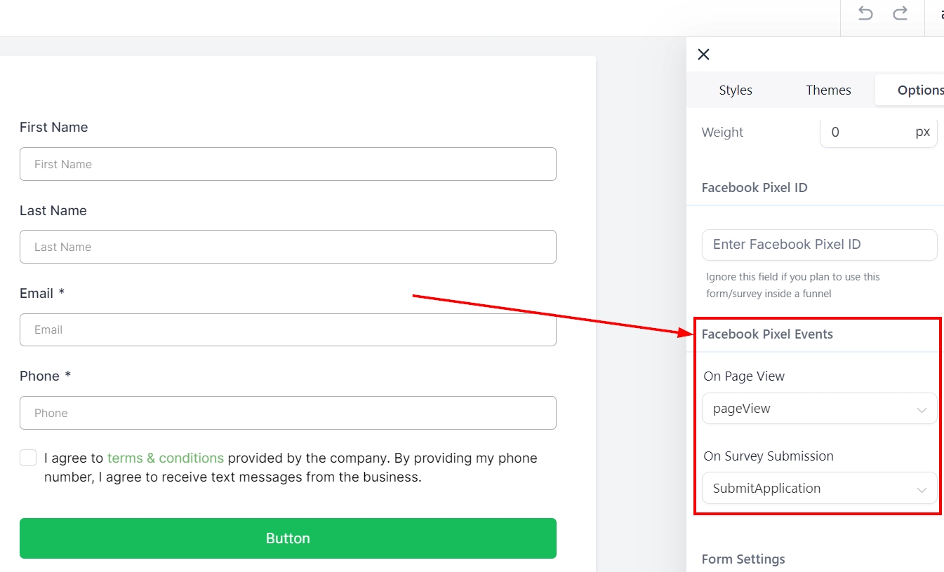Click the Phone input field
The image size is (944, 572).
pyautogui.click(x=288, y=413)
